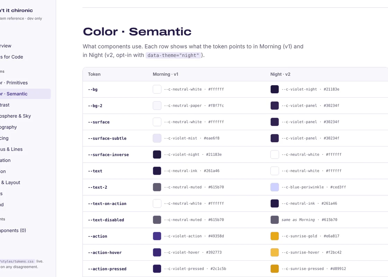The height and width of the screenshot is (277, 388).
Task: Click the Morning --surface-inverse violet-night swatch
Action: pyautogui.click(x=157, y=154)
